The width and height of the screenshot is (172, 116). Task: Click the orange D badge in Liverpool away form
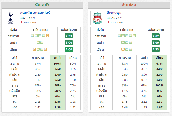pyautogui.click(x=123, y=49)
